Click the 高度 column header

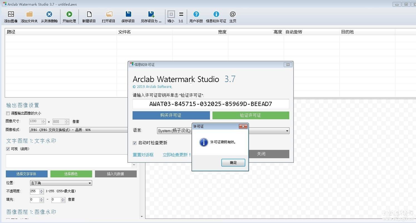coord(256,32)
